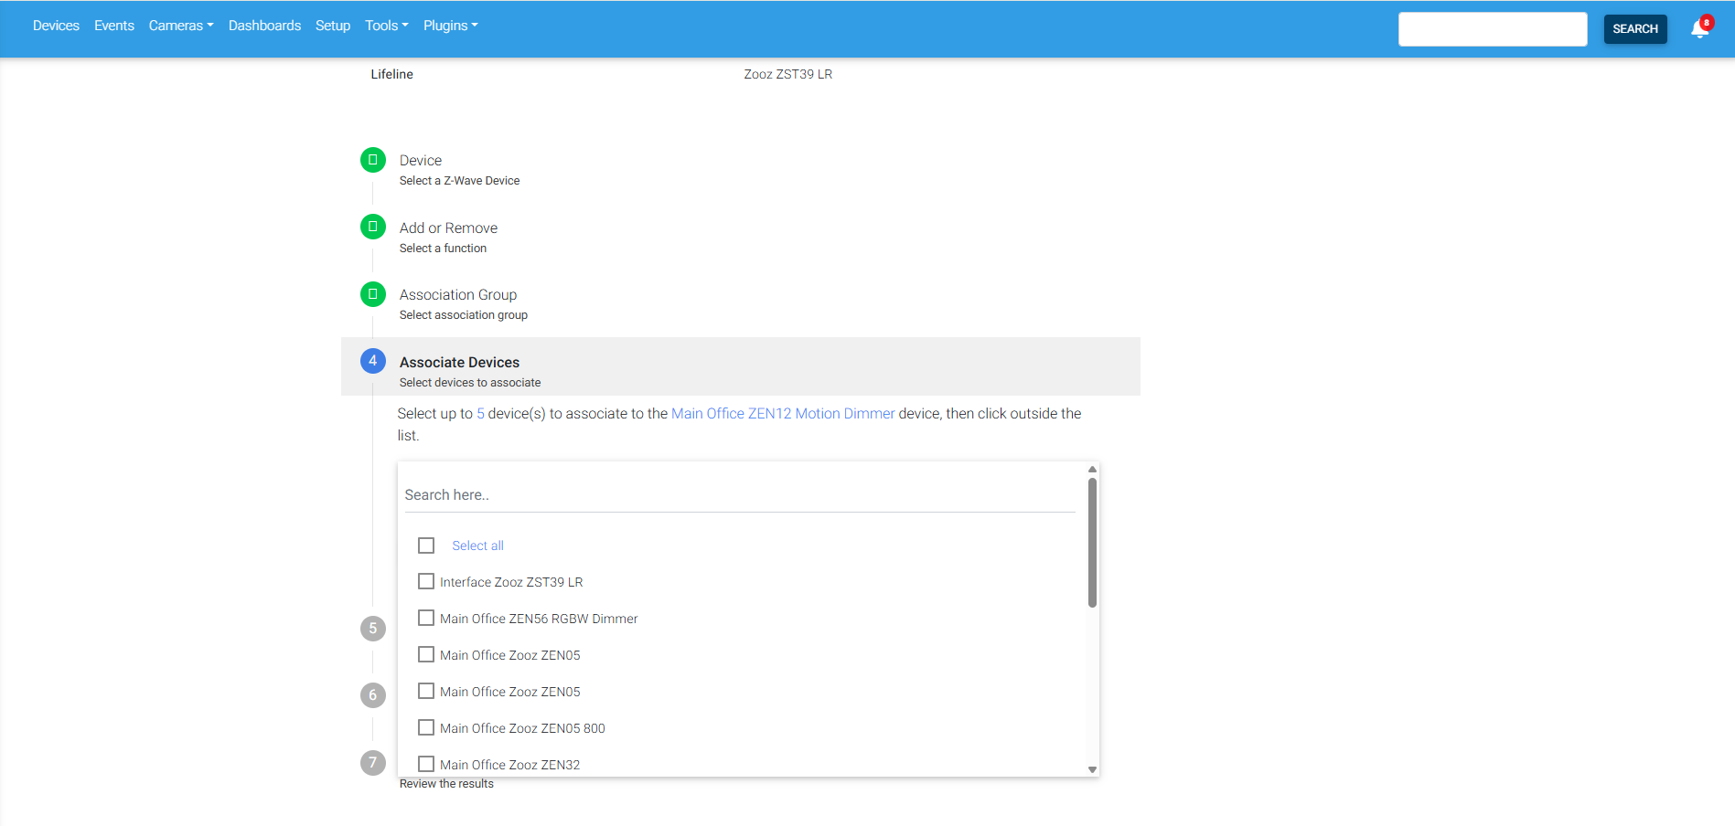This screenshot has height=826, width=1735.
Task: Open the notifications bell icon
Action: pos(1699,28)
